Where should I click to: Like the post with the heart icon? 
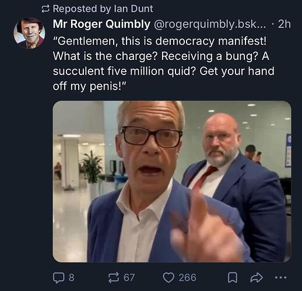[x=168, y=278]
